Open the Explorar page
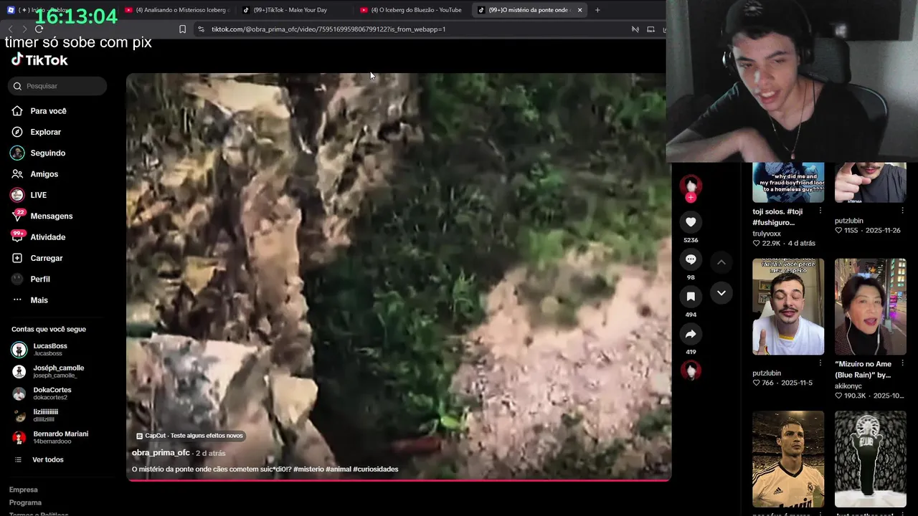The image size is (918, 516). [x=45, y=132]
